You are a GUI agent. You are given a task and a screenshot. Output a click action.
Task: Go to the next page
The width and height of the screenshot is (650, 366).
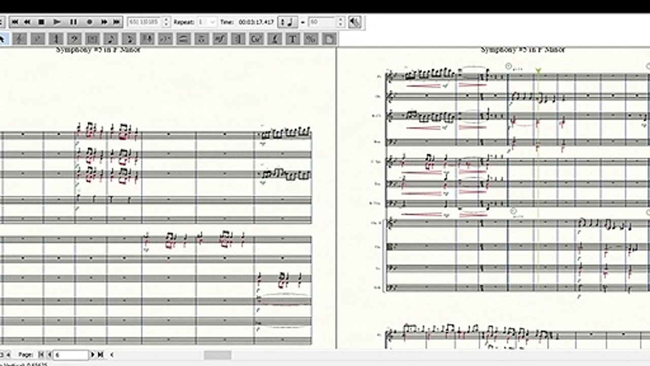(x=93, y=354)
